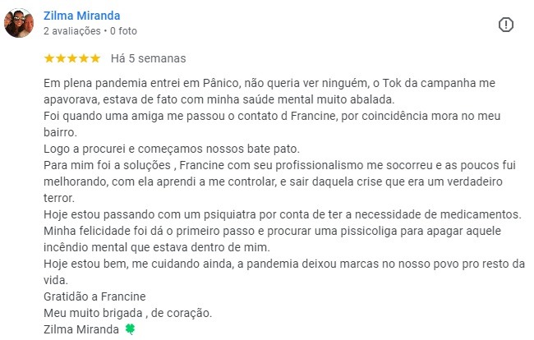Screen dimensions: 534x340
Task: Click the line about 'psiquiatra' and medicamentos
Action: pyautogui.click(x=283, y=214)
